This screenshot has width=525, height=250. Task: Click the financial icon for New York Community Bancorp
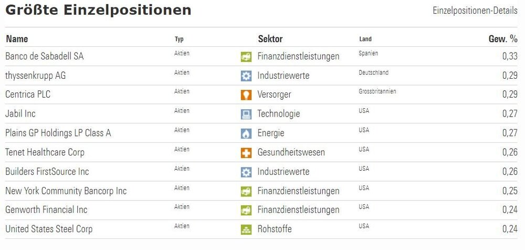click(246, 191)
